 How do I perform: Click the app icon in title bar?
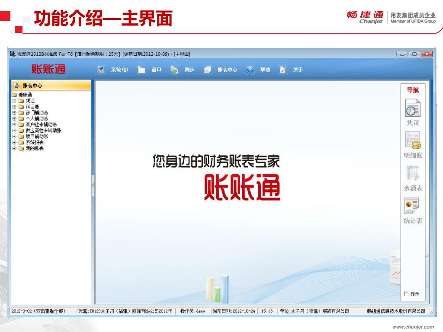[x=13, y=54]
